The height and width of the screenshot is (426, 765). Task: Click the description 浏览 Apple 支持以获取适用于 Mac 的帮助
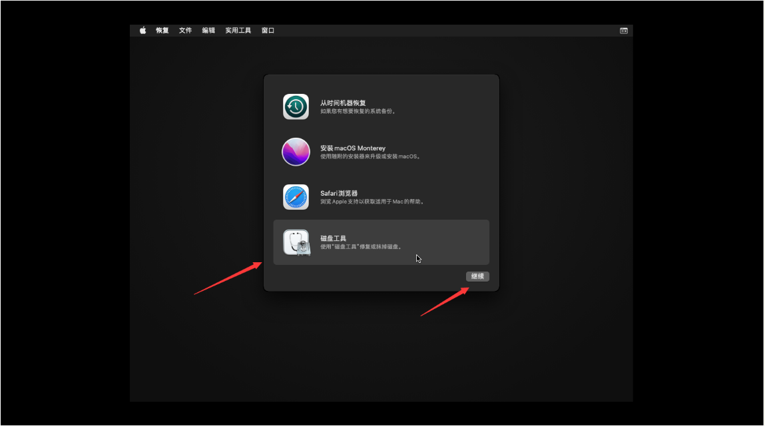click(x=372, y=202)
